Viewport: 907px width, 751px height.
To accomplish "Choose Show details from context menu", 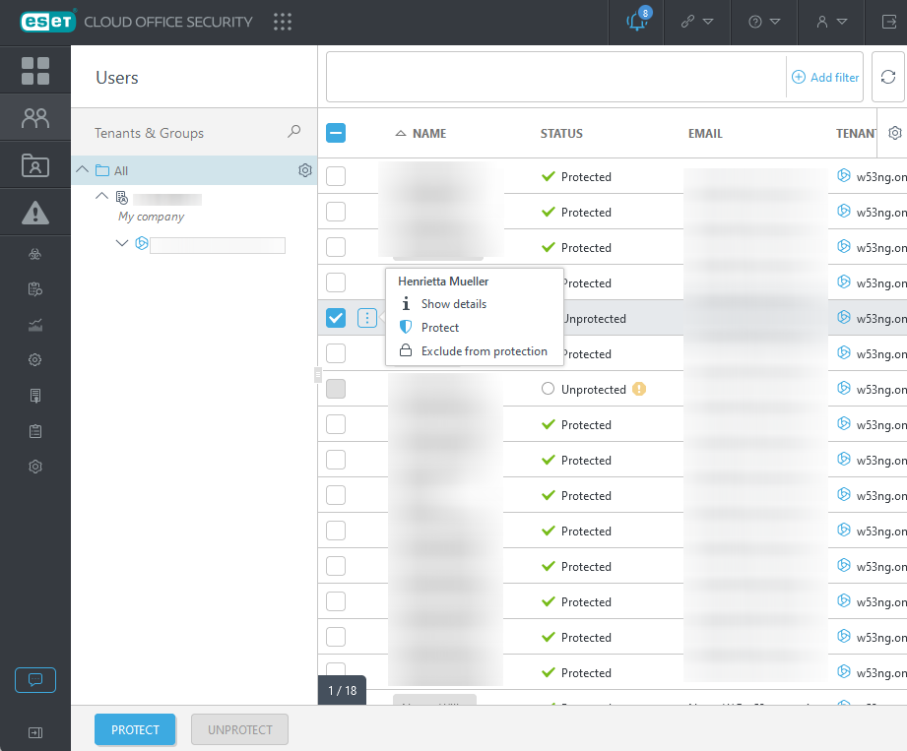I will point(453,304).
